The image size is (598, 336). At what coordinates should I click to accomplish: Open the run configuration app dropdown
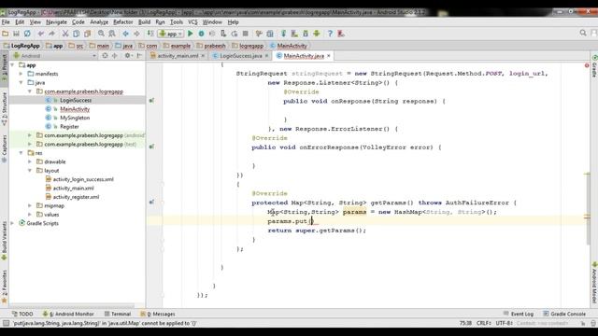[171, 34]
